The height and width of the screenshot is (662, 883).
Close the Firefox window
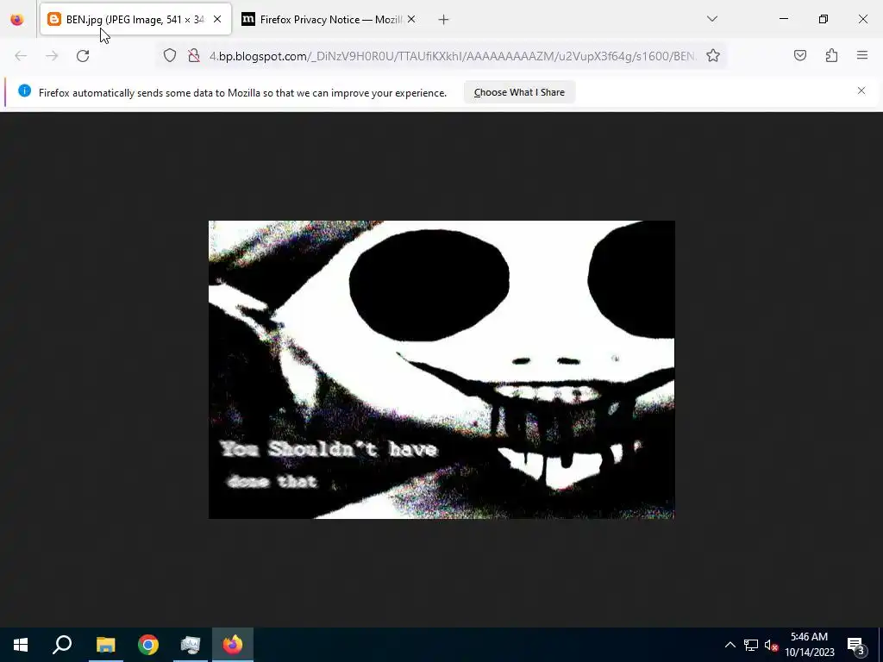862,19
